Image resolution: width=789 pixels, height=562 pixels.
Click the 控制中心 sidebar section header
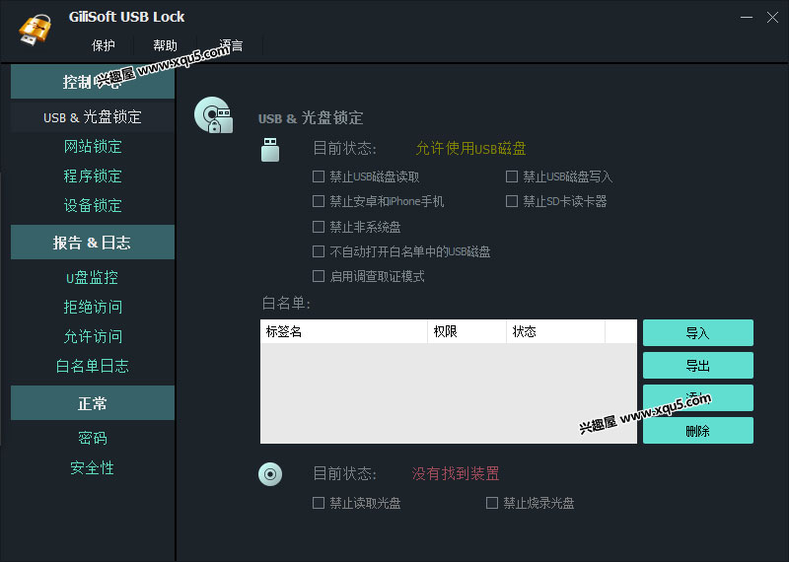point(93,82)
